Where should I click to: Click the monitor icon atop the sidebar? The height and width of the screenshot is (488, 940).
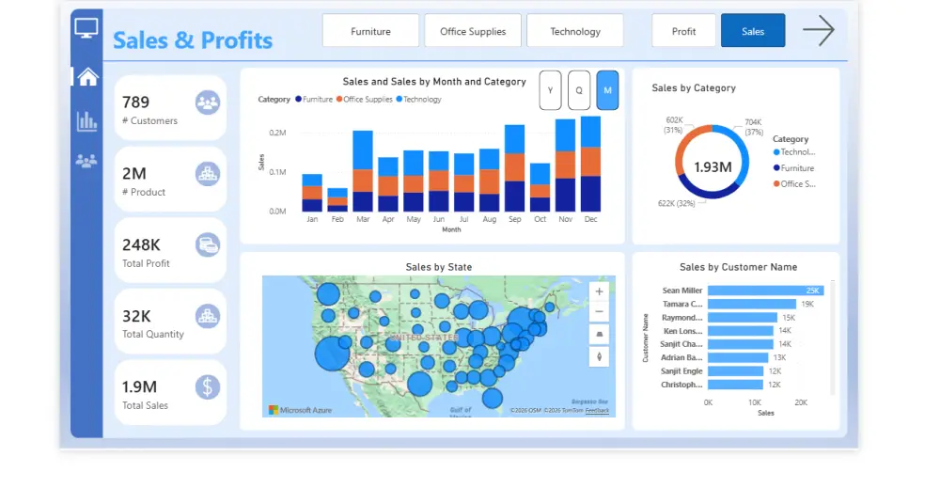click(86, 28)
